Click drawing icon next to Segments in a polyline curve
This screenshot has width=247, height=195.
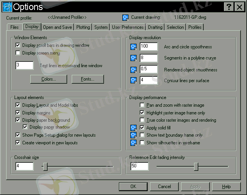point(133,58)
